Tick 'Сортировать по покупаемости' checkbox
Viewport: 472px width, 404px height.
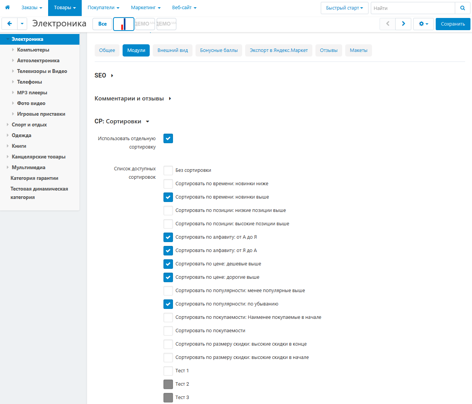point(168,331)
